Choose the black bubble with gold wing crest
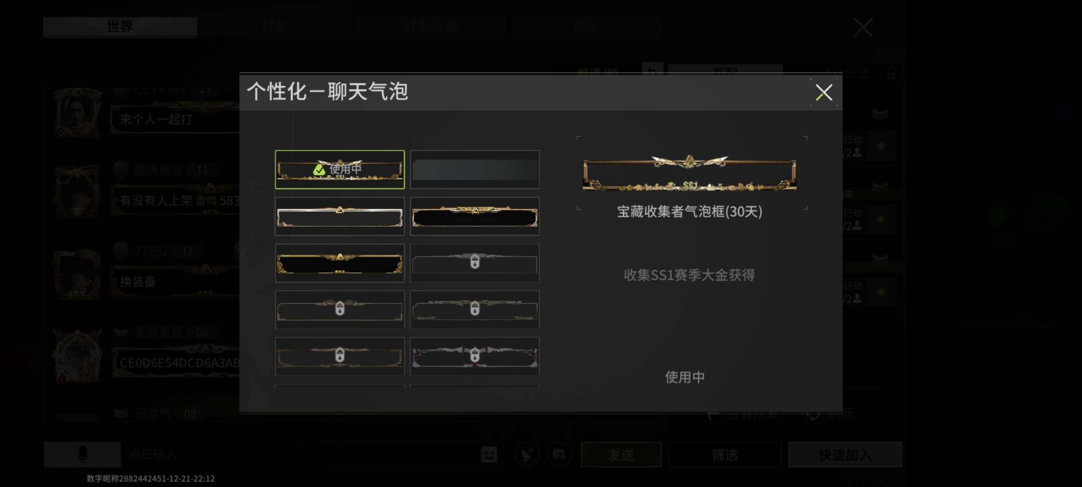This screenshot has width=1082, height=487. click(475, 216)
